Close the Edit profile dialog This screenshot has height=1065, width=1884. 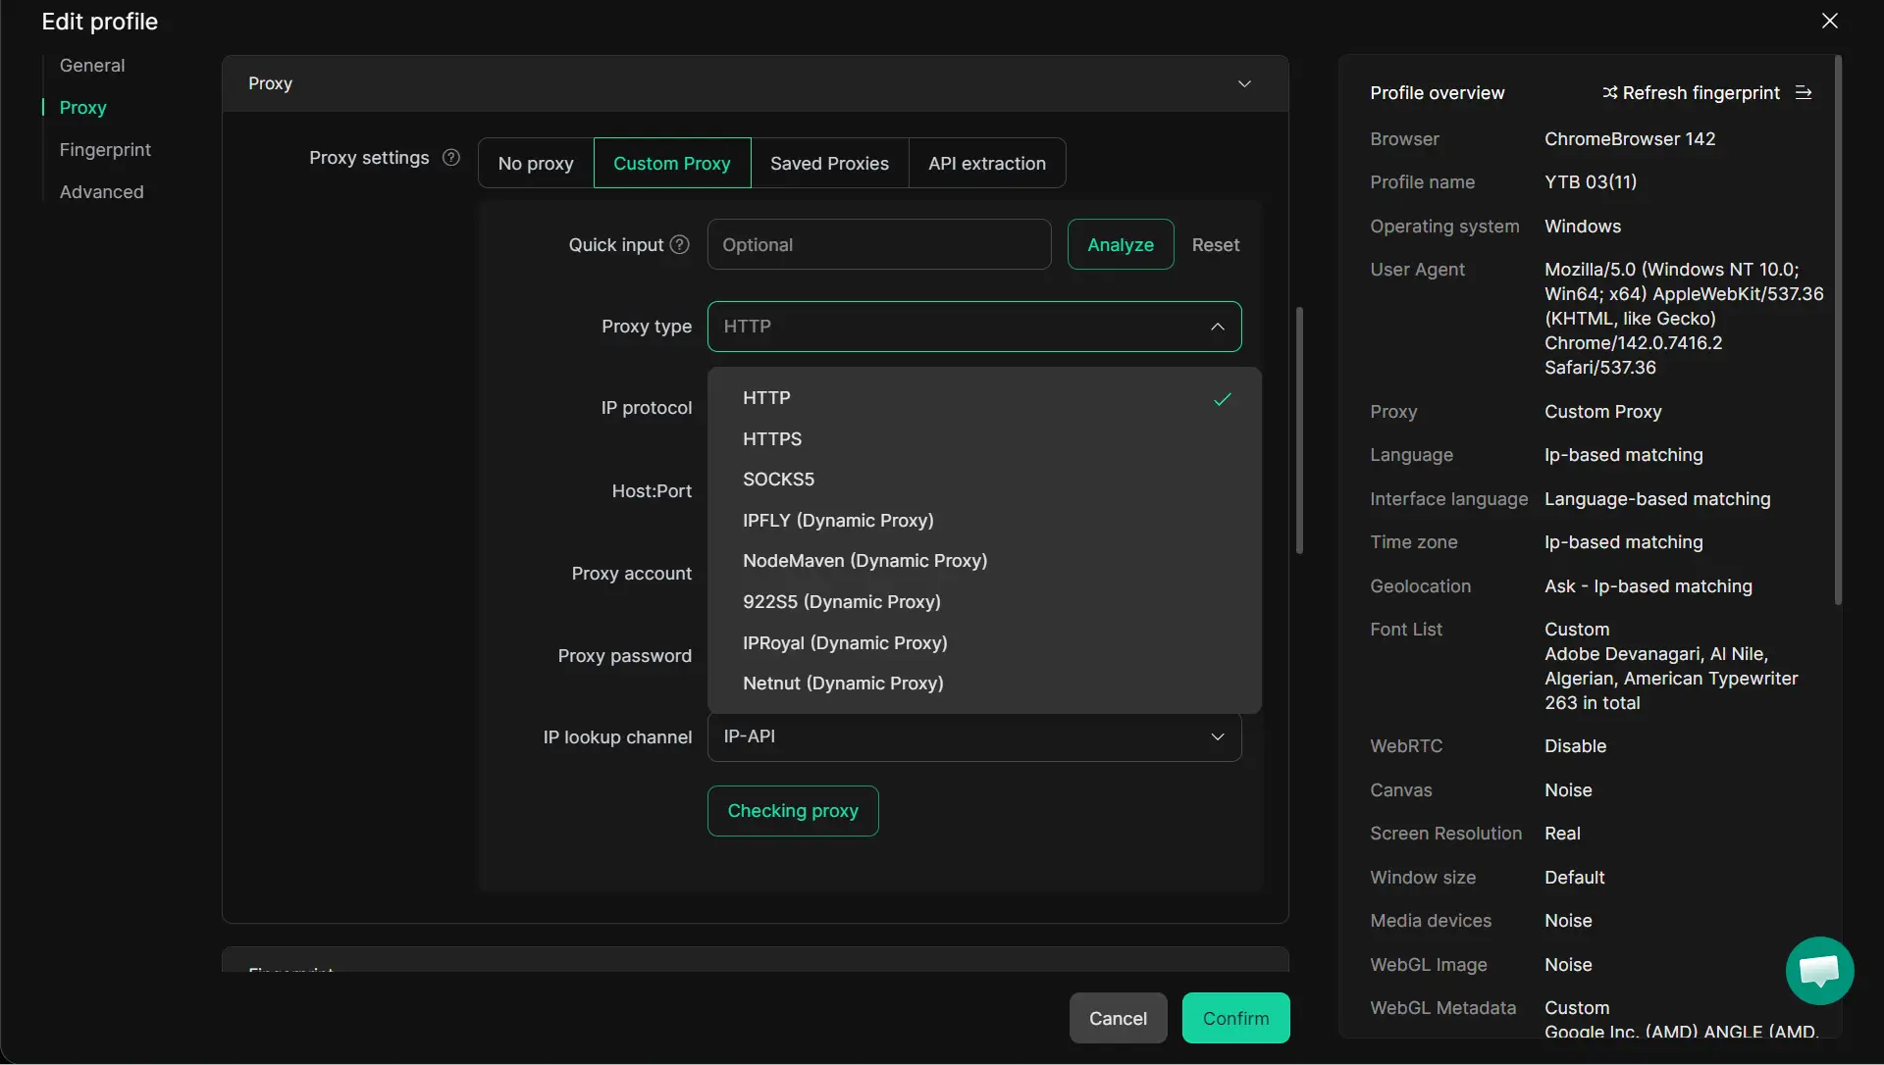tap(1829, 22)
